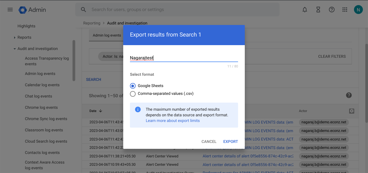368x173 pixels.
Task: Open Calendar log events
Action: point(42,85)
